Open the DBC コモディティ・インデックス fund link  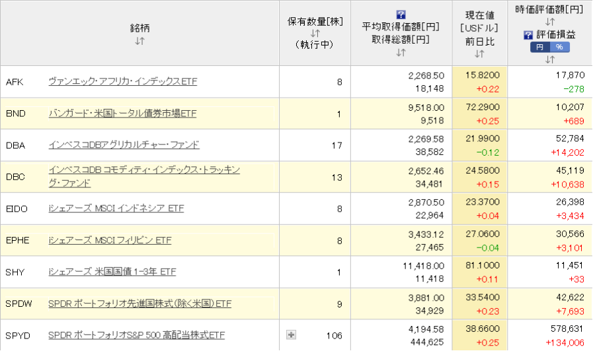(x=144, y=170)
